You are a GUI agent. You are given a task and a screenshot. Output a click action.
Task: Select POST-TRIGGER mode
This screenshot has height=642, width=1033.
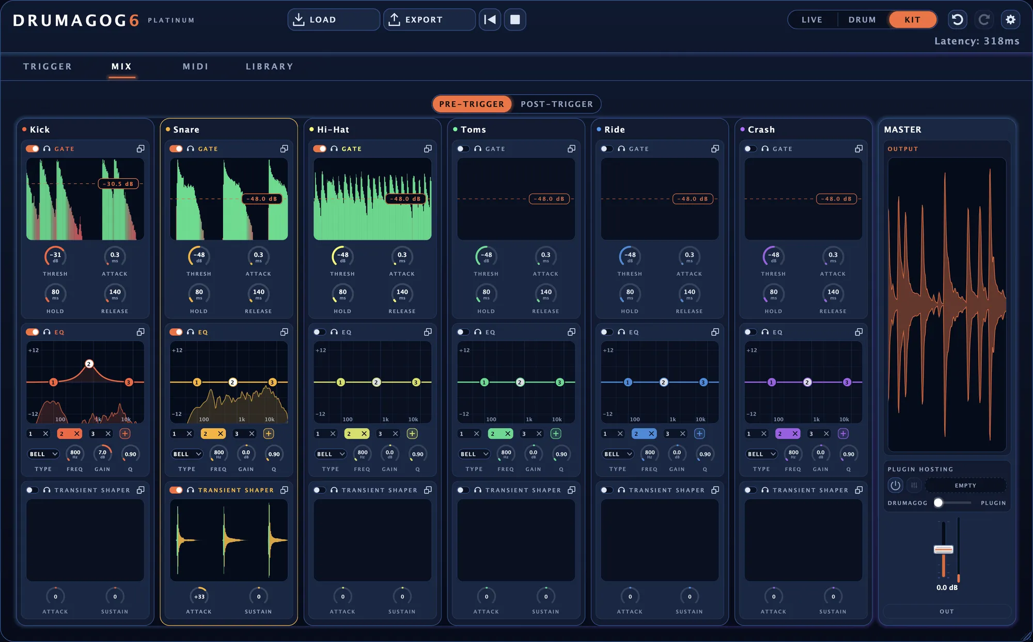[x=557, y=104]
